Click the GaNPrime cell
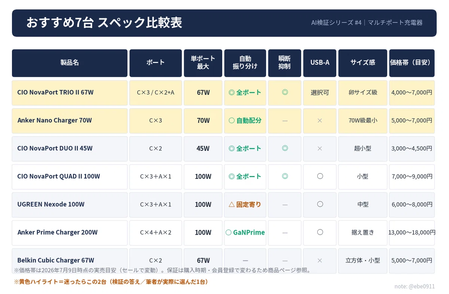449x294 pixels. coord(245,232)
